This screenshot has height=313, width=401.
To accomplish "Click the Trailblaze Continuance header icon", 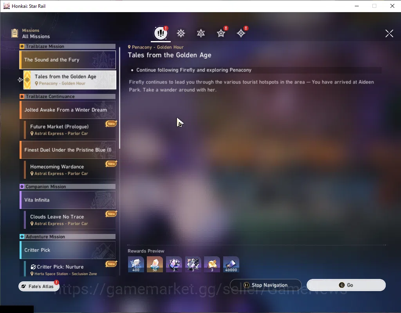I will coord(22,96).
